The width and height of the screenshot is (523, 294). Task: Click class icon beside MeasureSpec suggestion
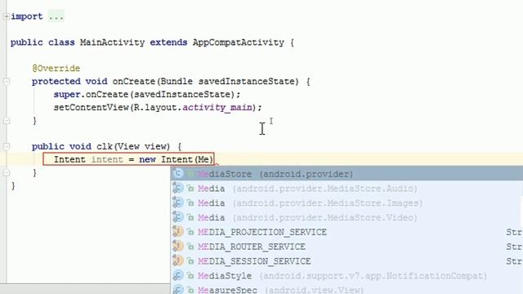click(x=178, y=289)
